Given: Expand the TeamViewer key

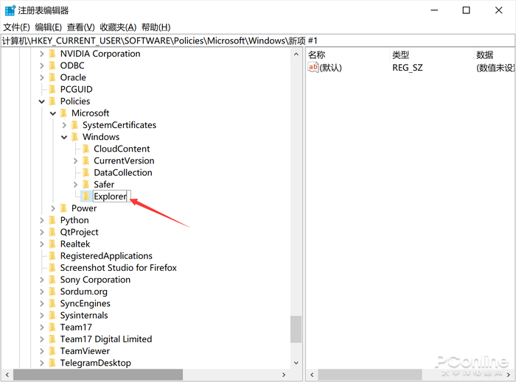Looking at the screenshot, I should [42, 351].
